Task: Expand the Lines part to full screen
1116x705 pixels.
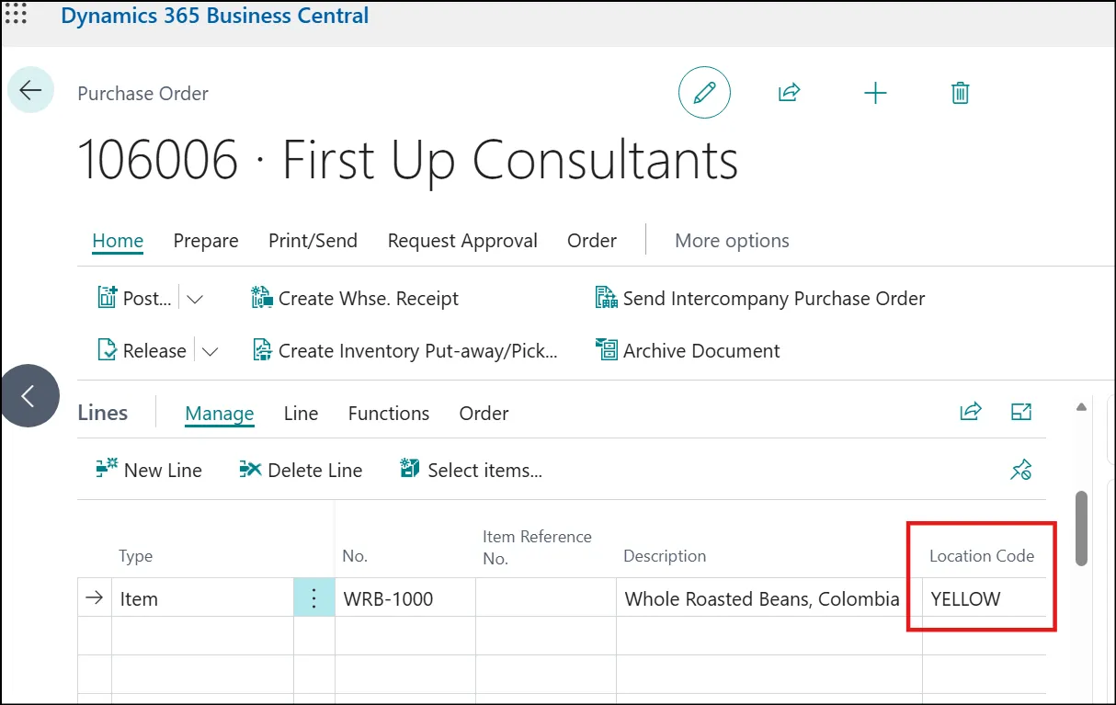Action: (x=1021, y=412)
